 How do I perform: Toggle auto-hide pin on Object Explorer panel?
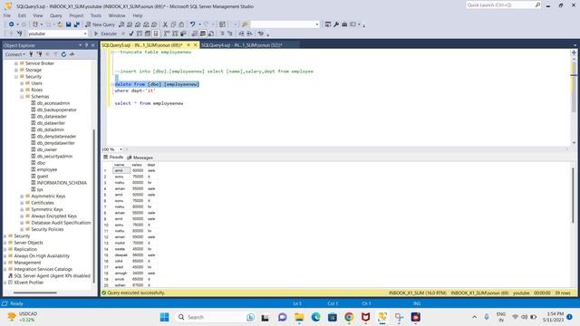click(87, 45)
